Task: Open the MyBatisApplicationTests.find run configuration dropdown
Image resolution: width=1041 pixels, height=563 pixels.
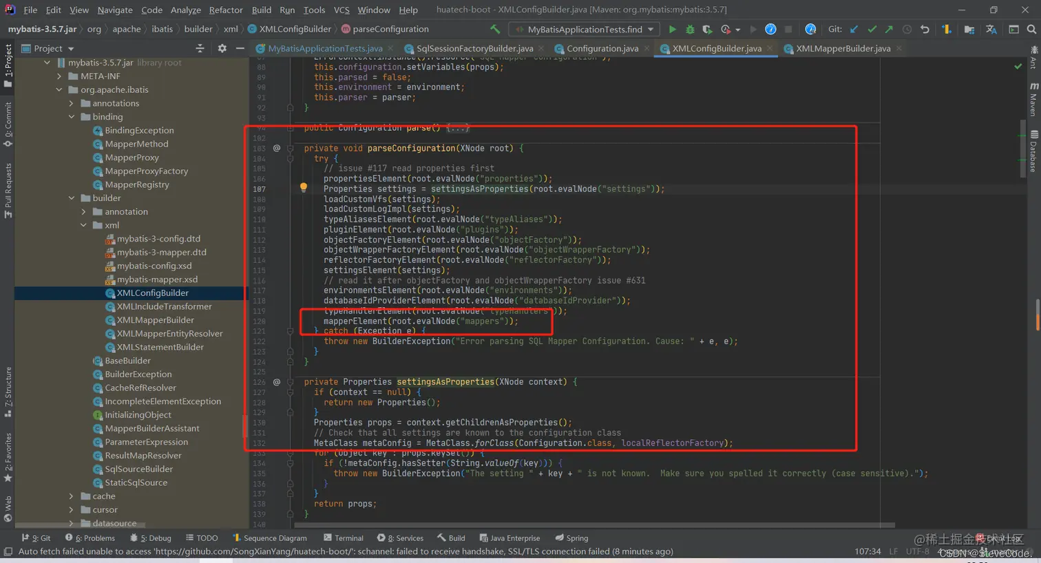Action: click(585, 29)
